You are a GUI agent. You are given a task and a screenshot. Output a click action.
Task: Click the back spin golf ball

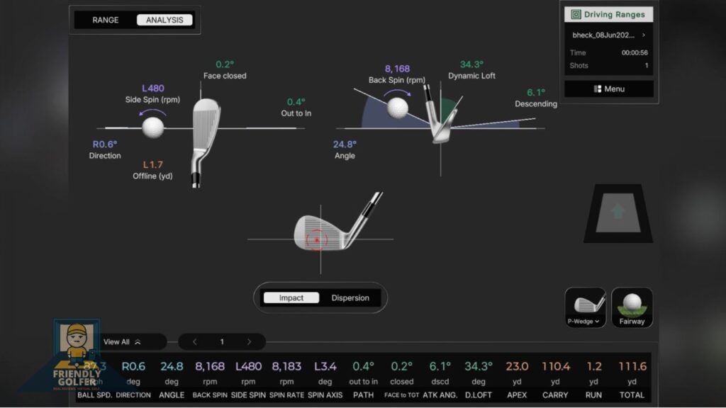click(x=397, y=108)
